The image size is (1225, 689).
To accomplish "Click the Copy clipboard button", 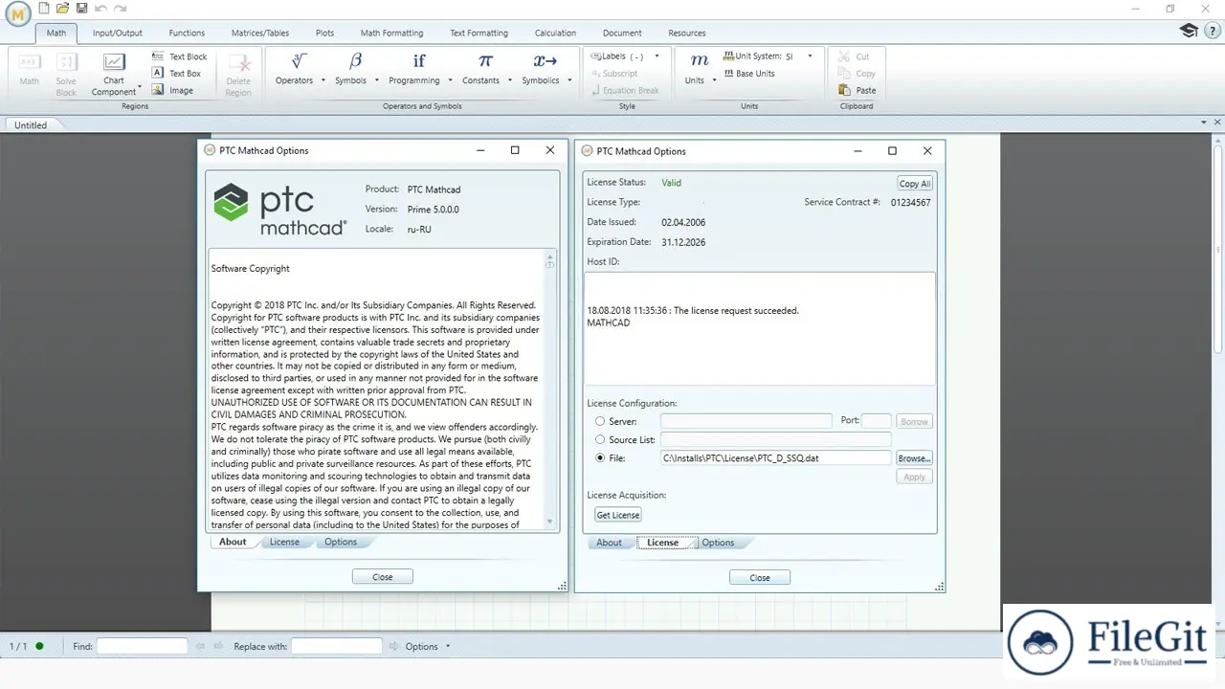I will 857,74.
